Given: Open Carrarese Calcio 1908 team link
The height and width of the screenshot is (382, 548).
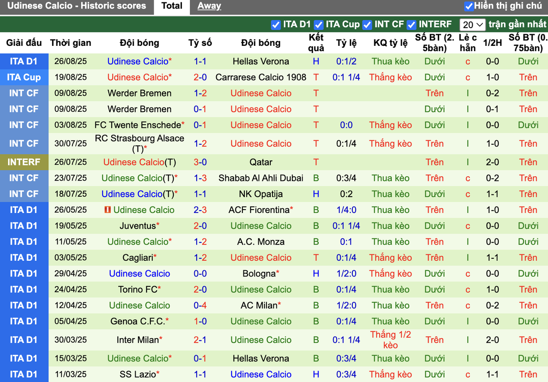Looking at the screenshot, I should coord(261,77).
